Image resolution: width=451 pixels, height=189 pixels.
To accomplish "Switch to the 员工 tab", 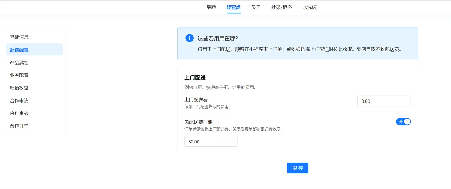I will click(x=256, y=7).
